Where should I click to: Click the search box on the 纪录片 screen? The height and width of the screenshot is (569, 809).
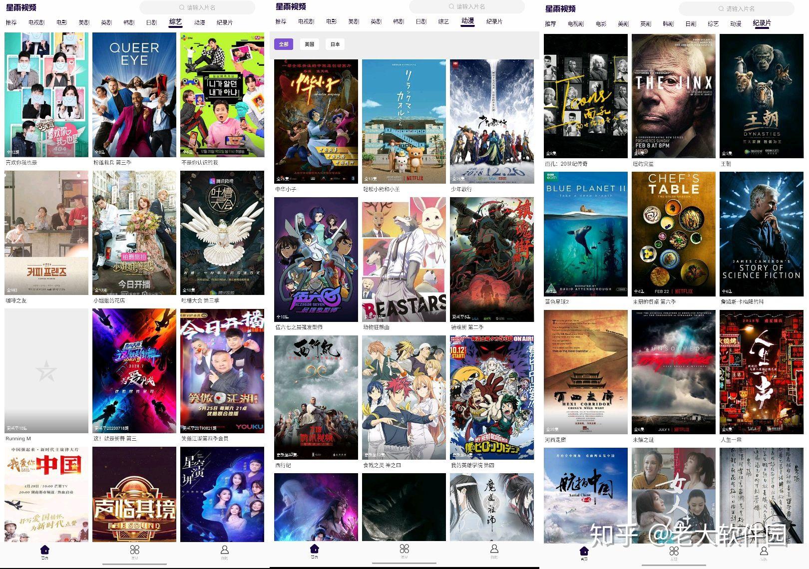click(737, 8)
